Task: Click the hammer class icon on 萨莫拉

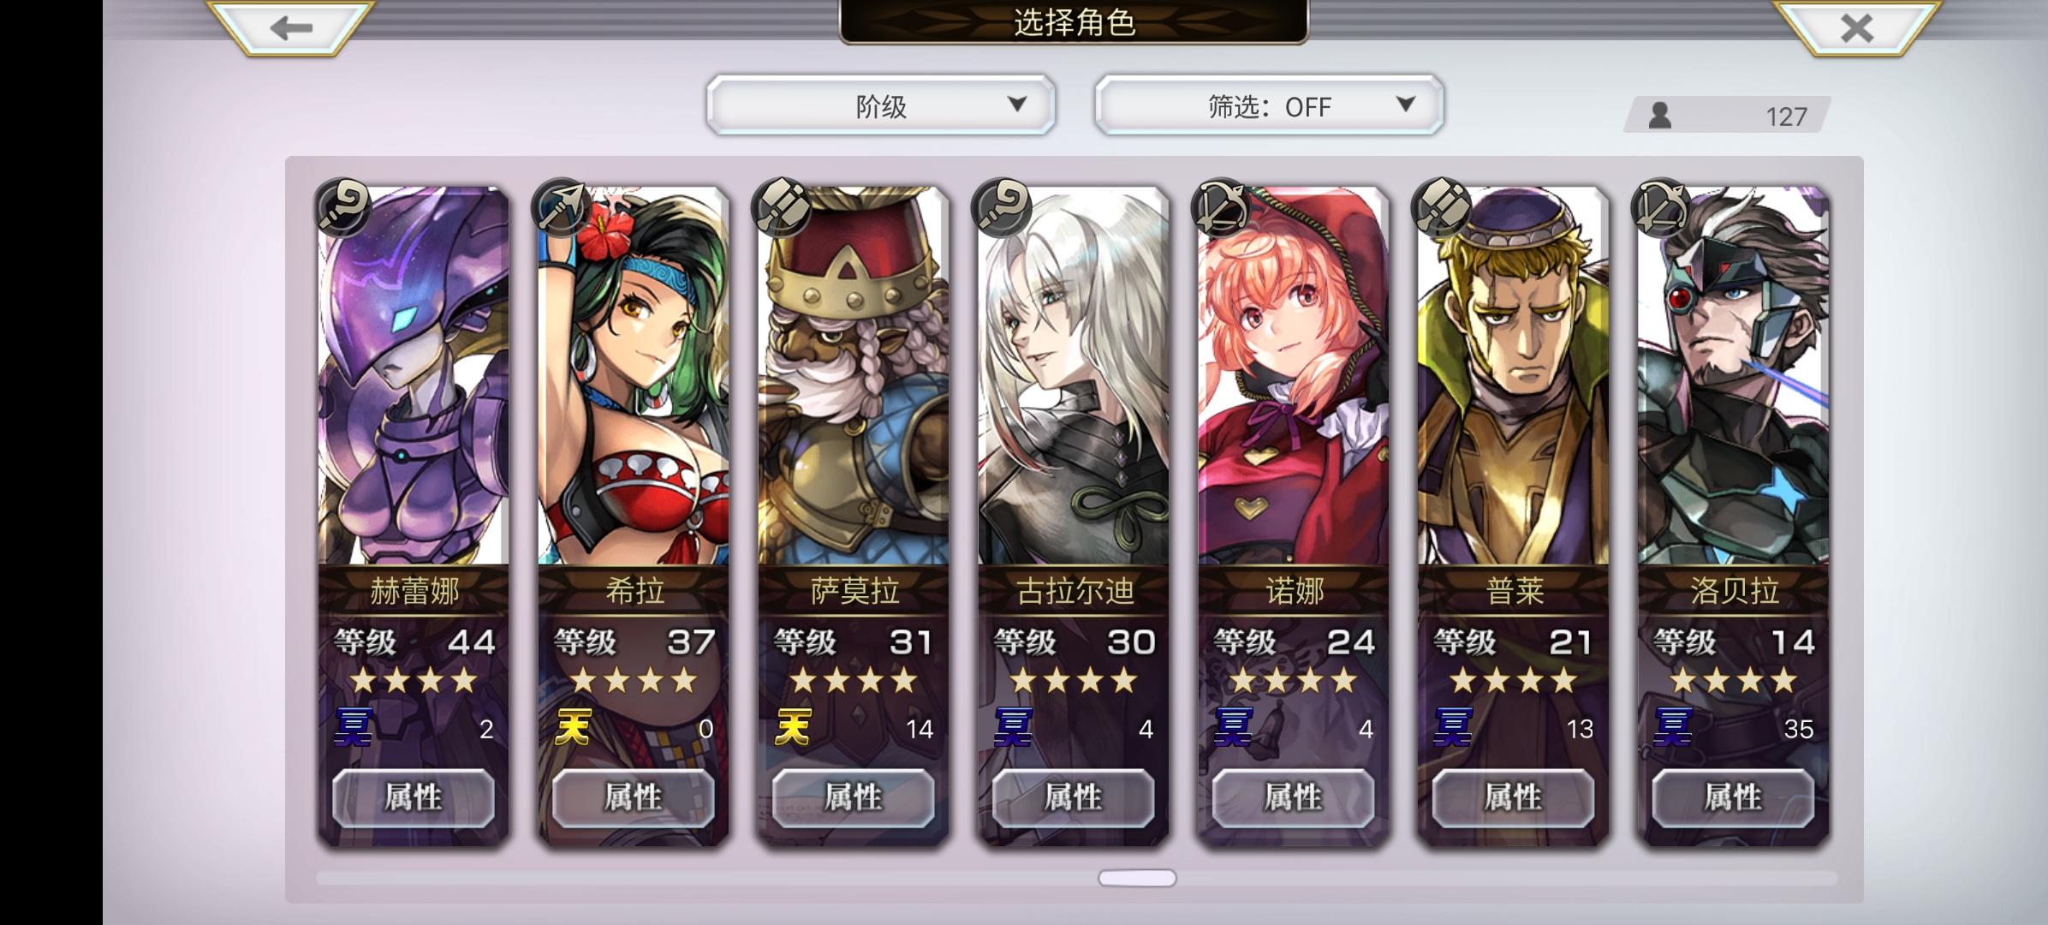Action: tap(780, 206)
